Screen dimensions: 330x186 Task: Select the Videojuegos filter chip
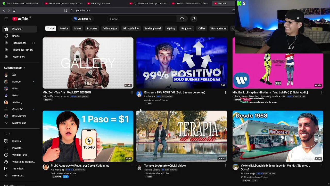point(110,28)
